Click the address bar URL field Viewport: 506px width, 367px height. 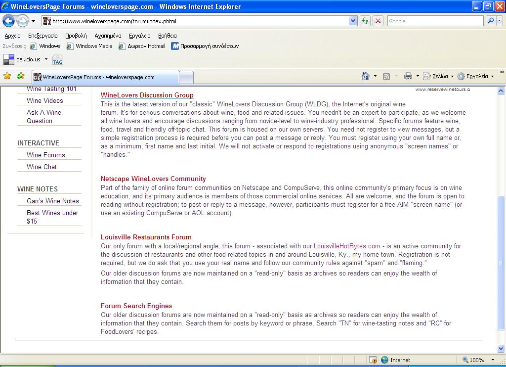click(x=200, y=21)
